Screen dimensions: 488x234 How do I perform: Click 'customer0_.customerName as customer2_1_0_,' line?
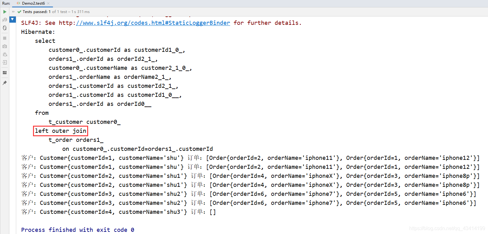pyautogui.click(x=120, y=68)
